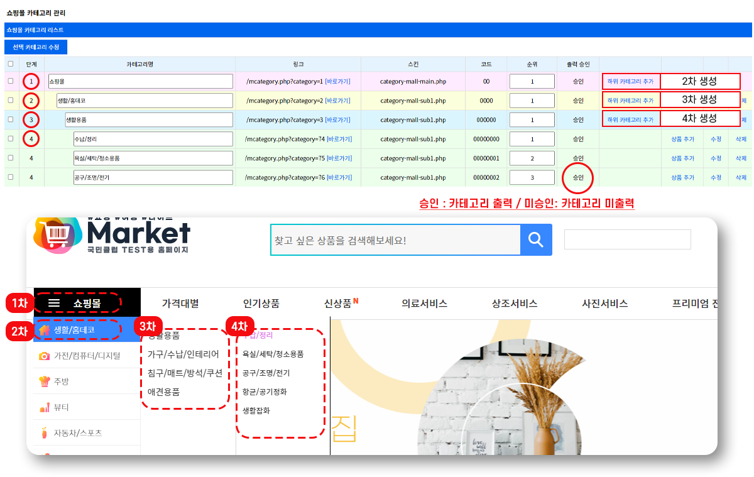Screen dimensions: 754x477
Task: Follow the 바로가기 link for category=3
Action: (x=337, y=119)
